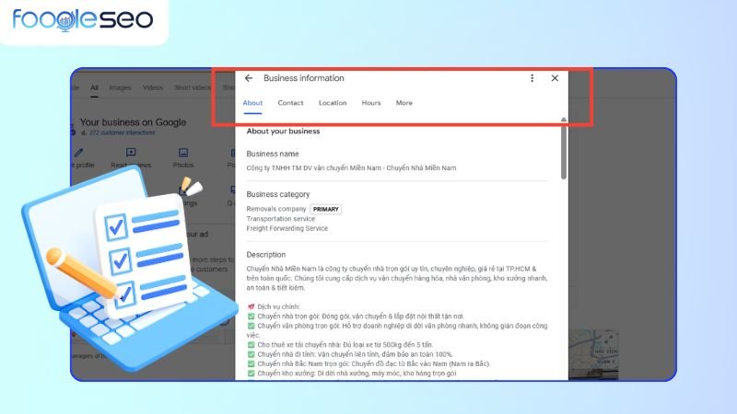Close the Business information dialog

[x=555, y=78]
